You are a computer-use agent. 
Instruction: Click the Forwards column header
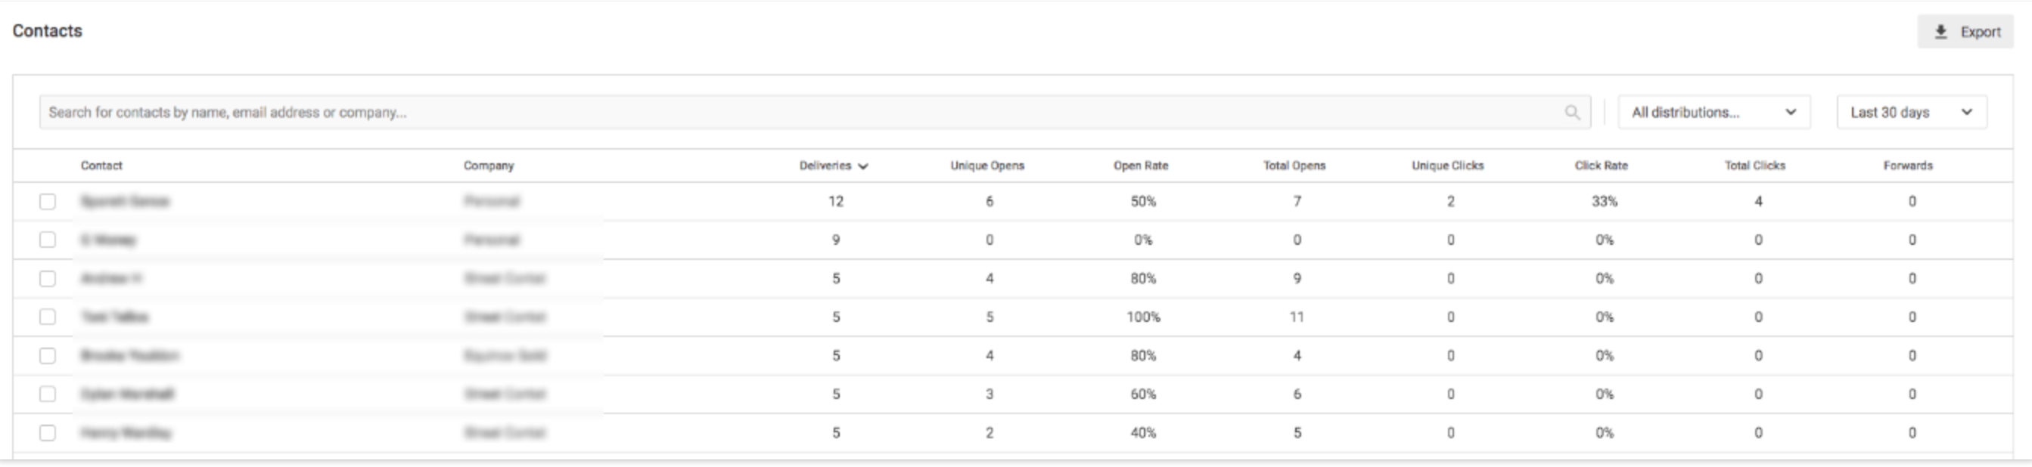pos(1908,165)
